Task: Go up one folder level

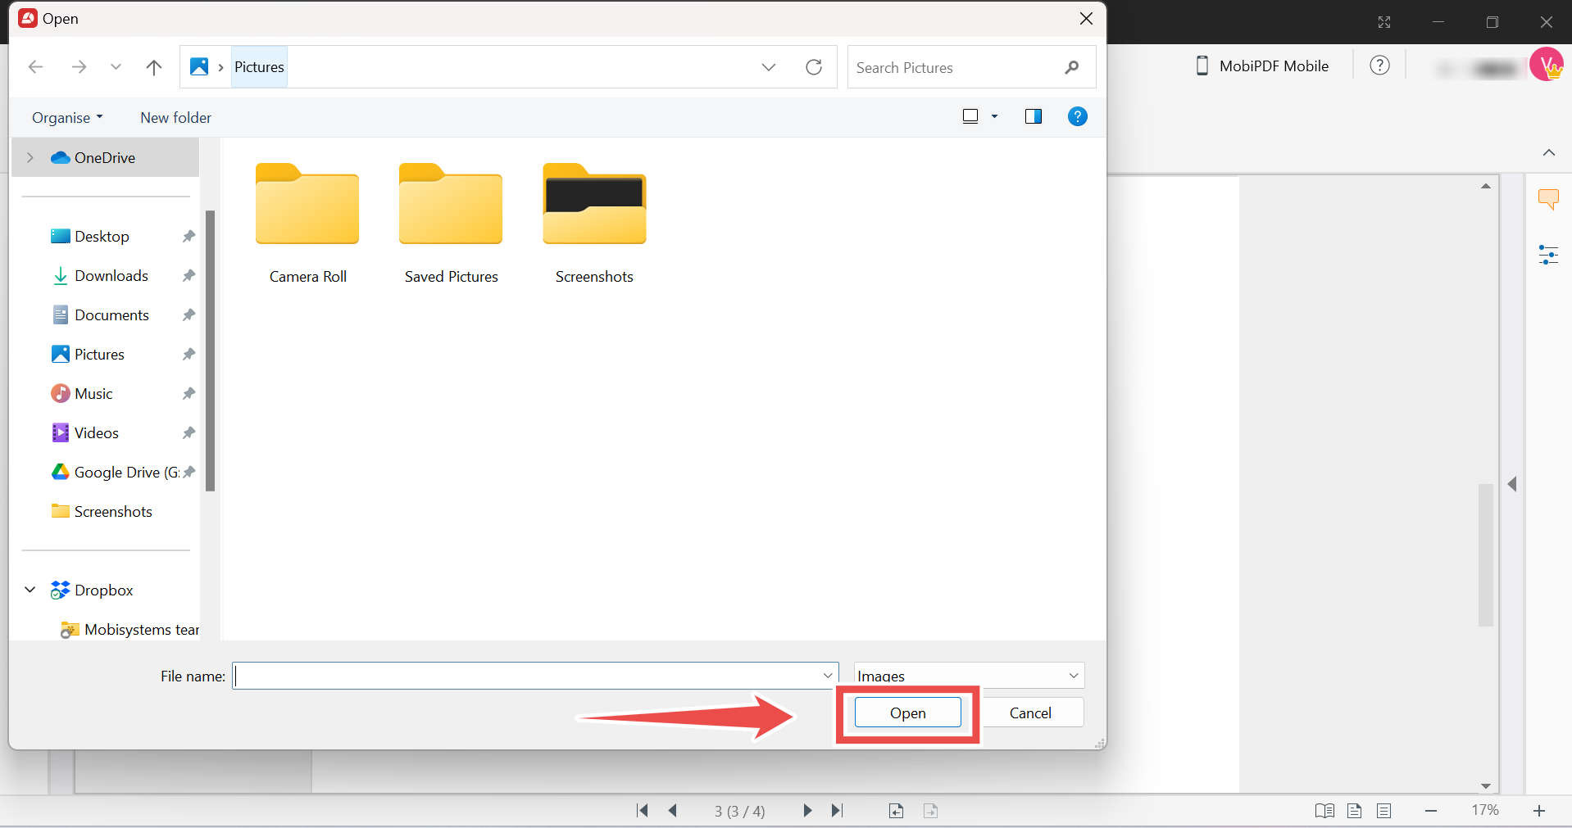Action: tap(153, 67)
